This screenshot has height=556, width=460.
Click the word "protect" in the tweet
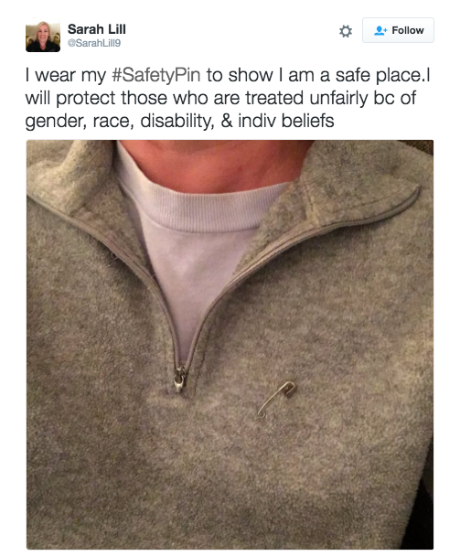[86, 99]
